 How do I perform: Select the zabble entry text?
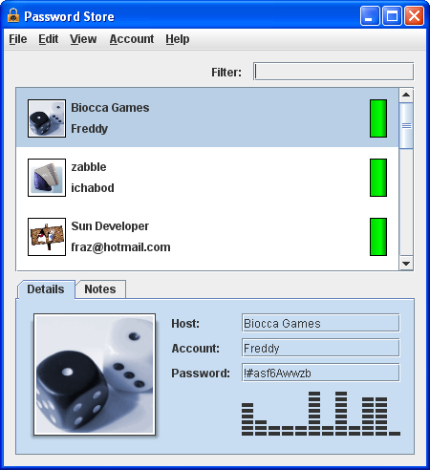pyautogui.click(x=89, y=167)
